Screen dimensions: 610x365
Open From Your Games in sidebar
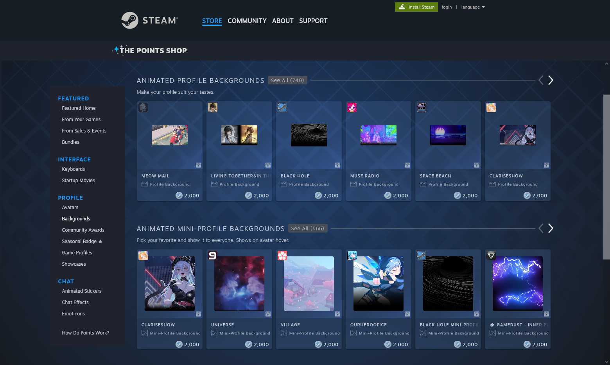pos(81,120)
